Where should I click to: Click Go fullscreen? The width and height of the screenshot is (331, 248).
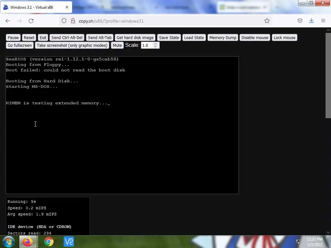pyautogui.click(x=20, y=45)
